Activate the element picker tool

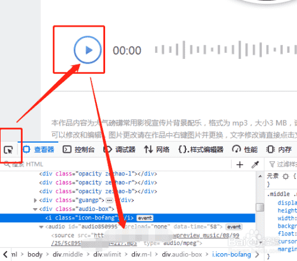(8, 150)
